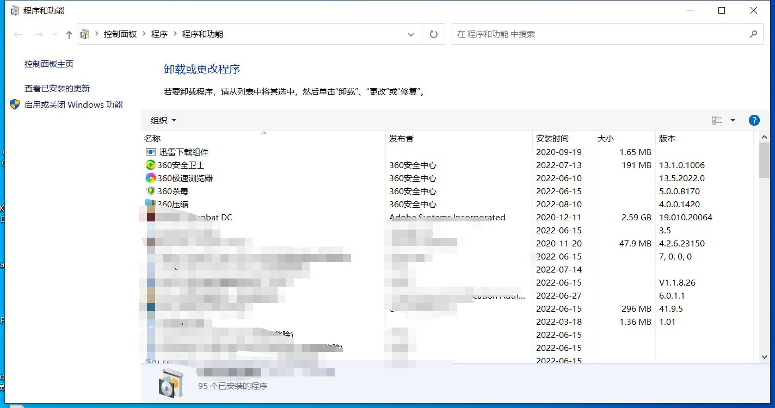Click version 13.5.2022.0 cell
The width and height of the screenshot is (775, 408).
[682, 178]
